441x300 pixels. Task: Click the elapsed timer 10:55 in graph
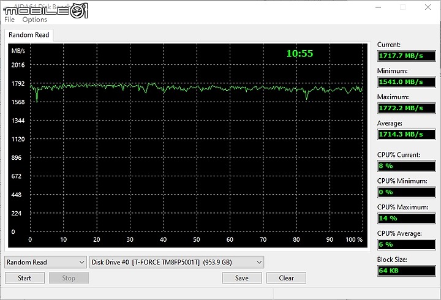coord(300,53)
